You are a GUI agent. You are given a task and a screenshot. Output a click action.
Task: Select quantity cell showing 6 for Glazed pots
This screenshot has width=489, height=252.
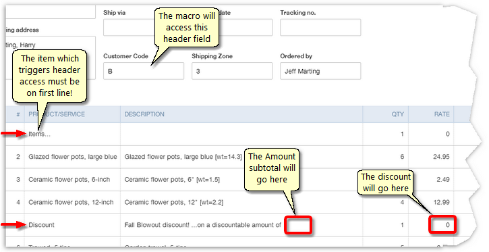pyautogui.click(x=386, y=157)
